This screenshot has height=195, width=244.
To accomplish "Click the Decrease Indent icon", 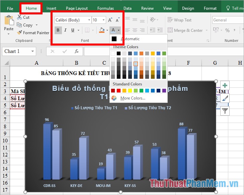I will click(x=153, y=30).
